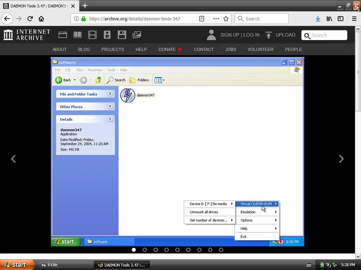The image size is (361, 270).
Task: Open a new browser tab
Action: [x=85, y=6]
